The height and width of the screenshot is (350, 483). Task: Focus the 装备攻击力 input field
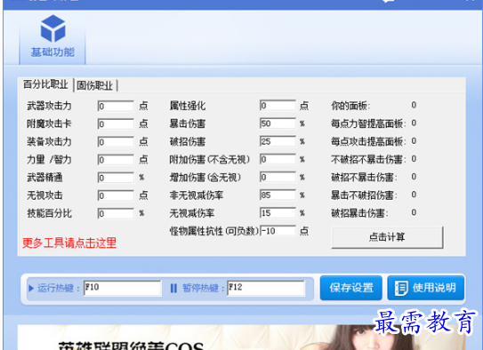click(x=116, y=142)
